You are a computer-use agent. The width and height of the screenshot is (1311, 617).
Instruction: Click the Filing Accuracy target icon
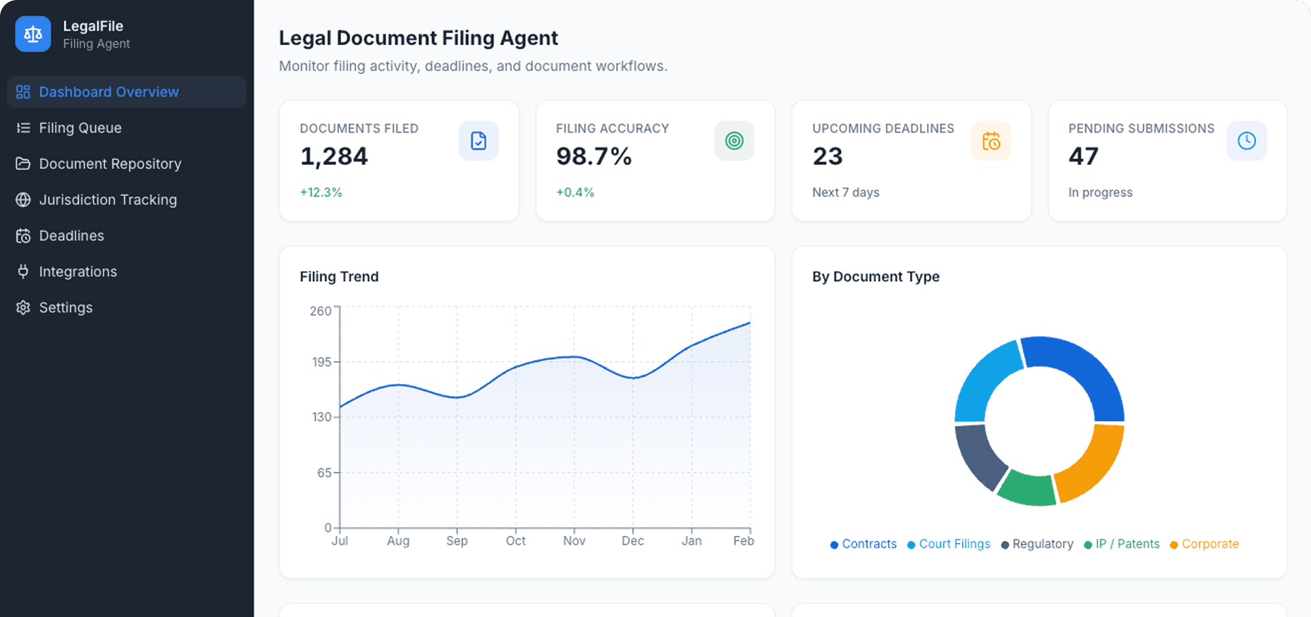[734, 141]
